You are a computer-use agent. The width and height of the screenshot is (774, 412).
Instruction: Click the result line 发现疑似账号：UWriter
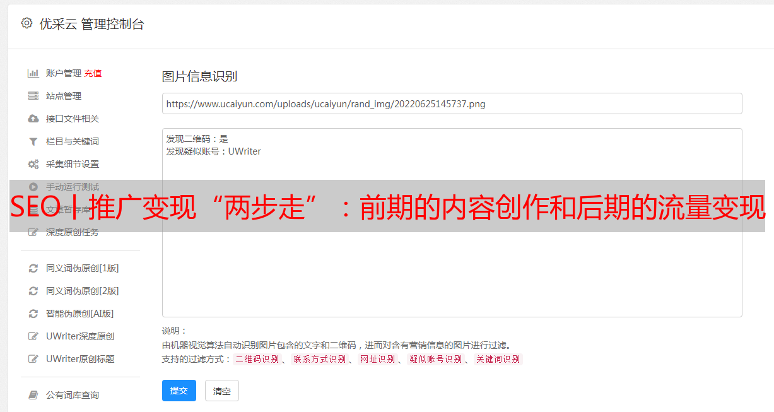tap(214, 151)
